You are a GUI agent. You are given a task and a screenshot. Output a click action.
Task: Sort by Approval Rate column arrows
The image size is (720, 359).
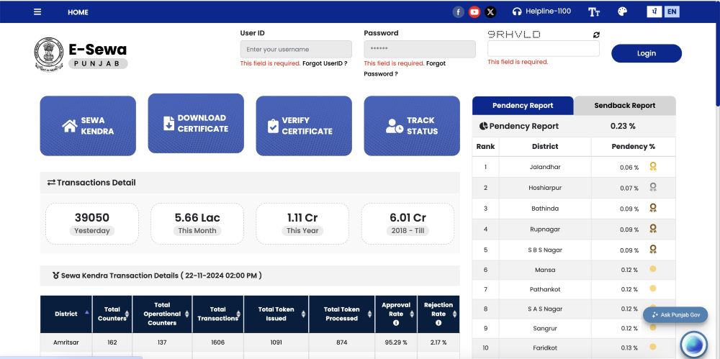point(412,314)
